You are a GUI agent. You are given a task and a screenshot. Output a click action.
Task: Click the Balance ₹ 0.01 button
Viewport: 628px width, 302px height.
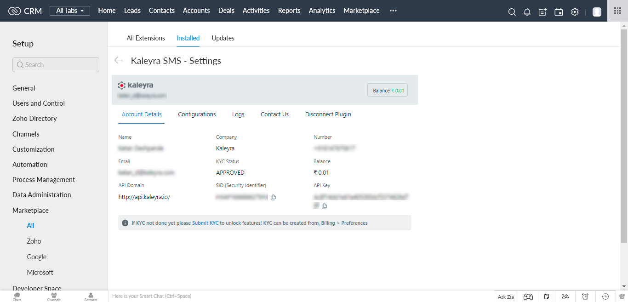pyautogui.click(x=388, y=90)
